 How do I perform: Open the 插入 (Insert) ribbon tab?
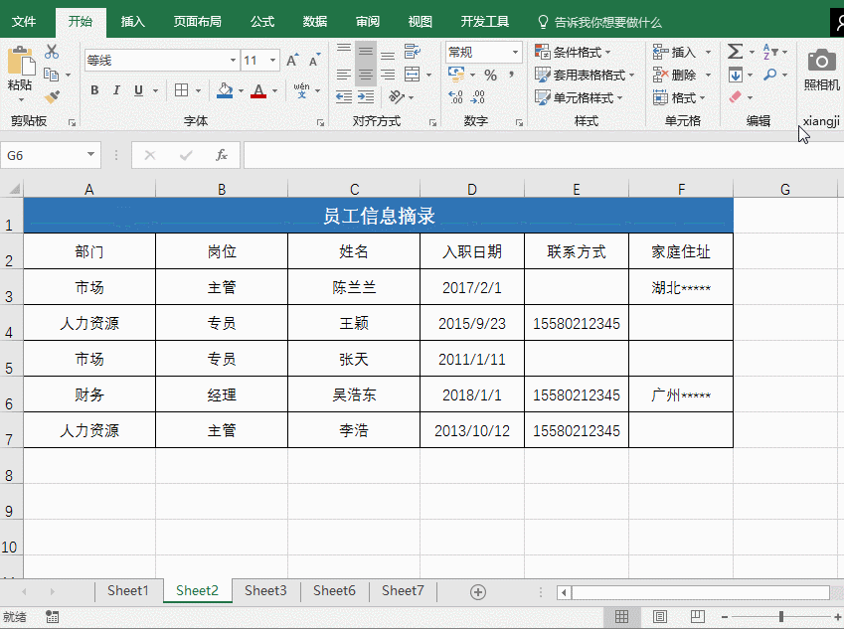tap(132, 21)
